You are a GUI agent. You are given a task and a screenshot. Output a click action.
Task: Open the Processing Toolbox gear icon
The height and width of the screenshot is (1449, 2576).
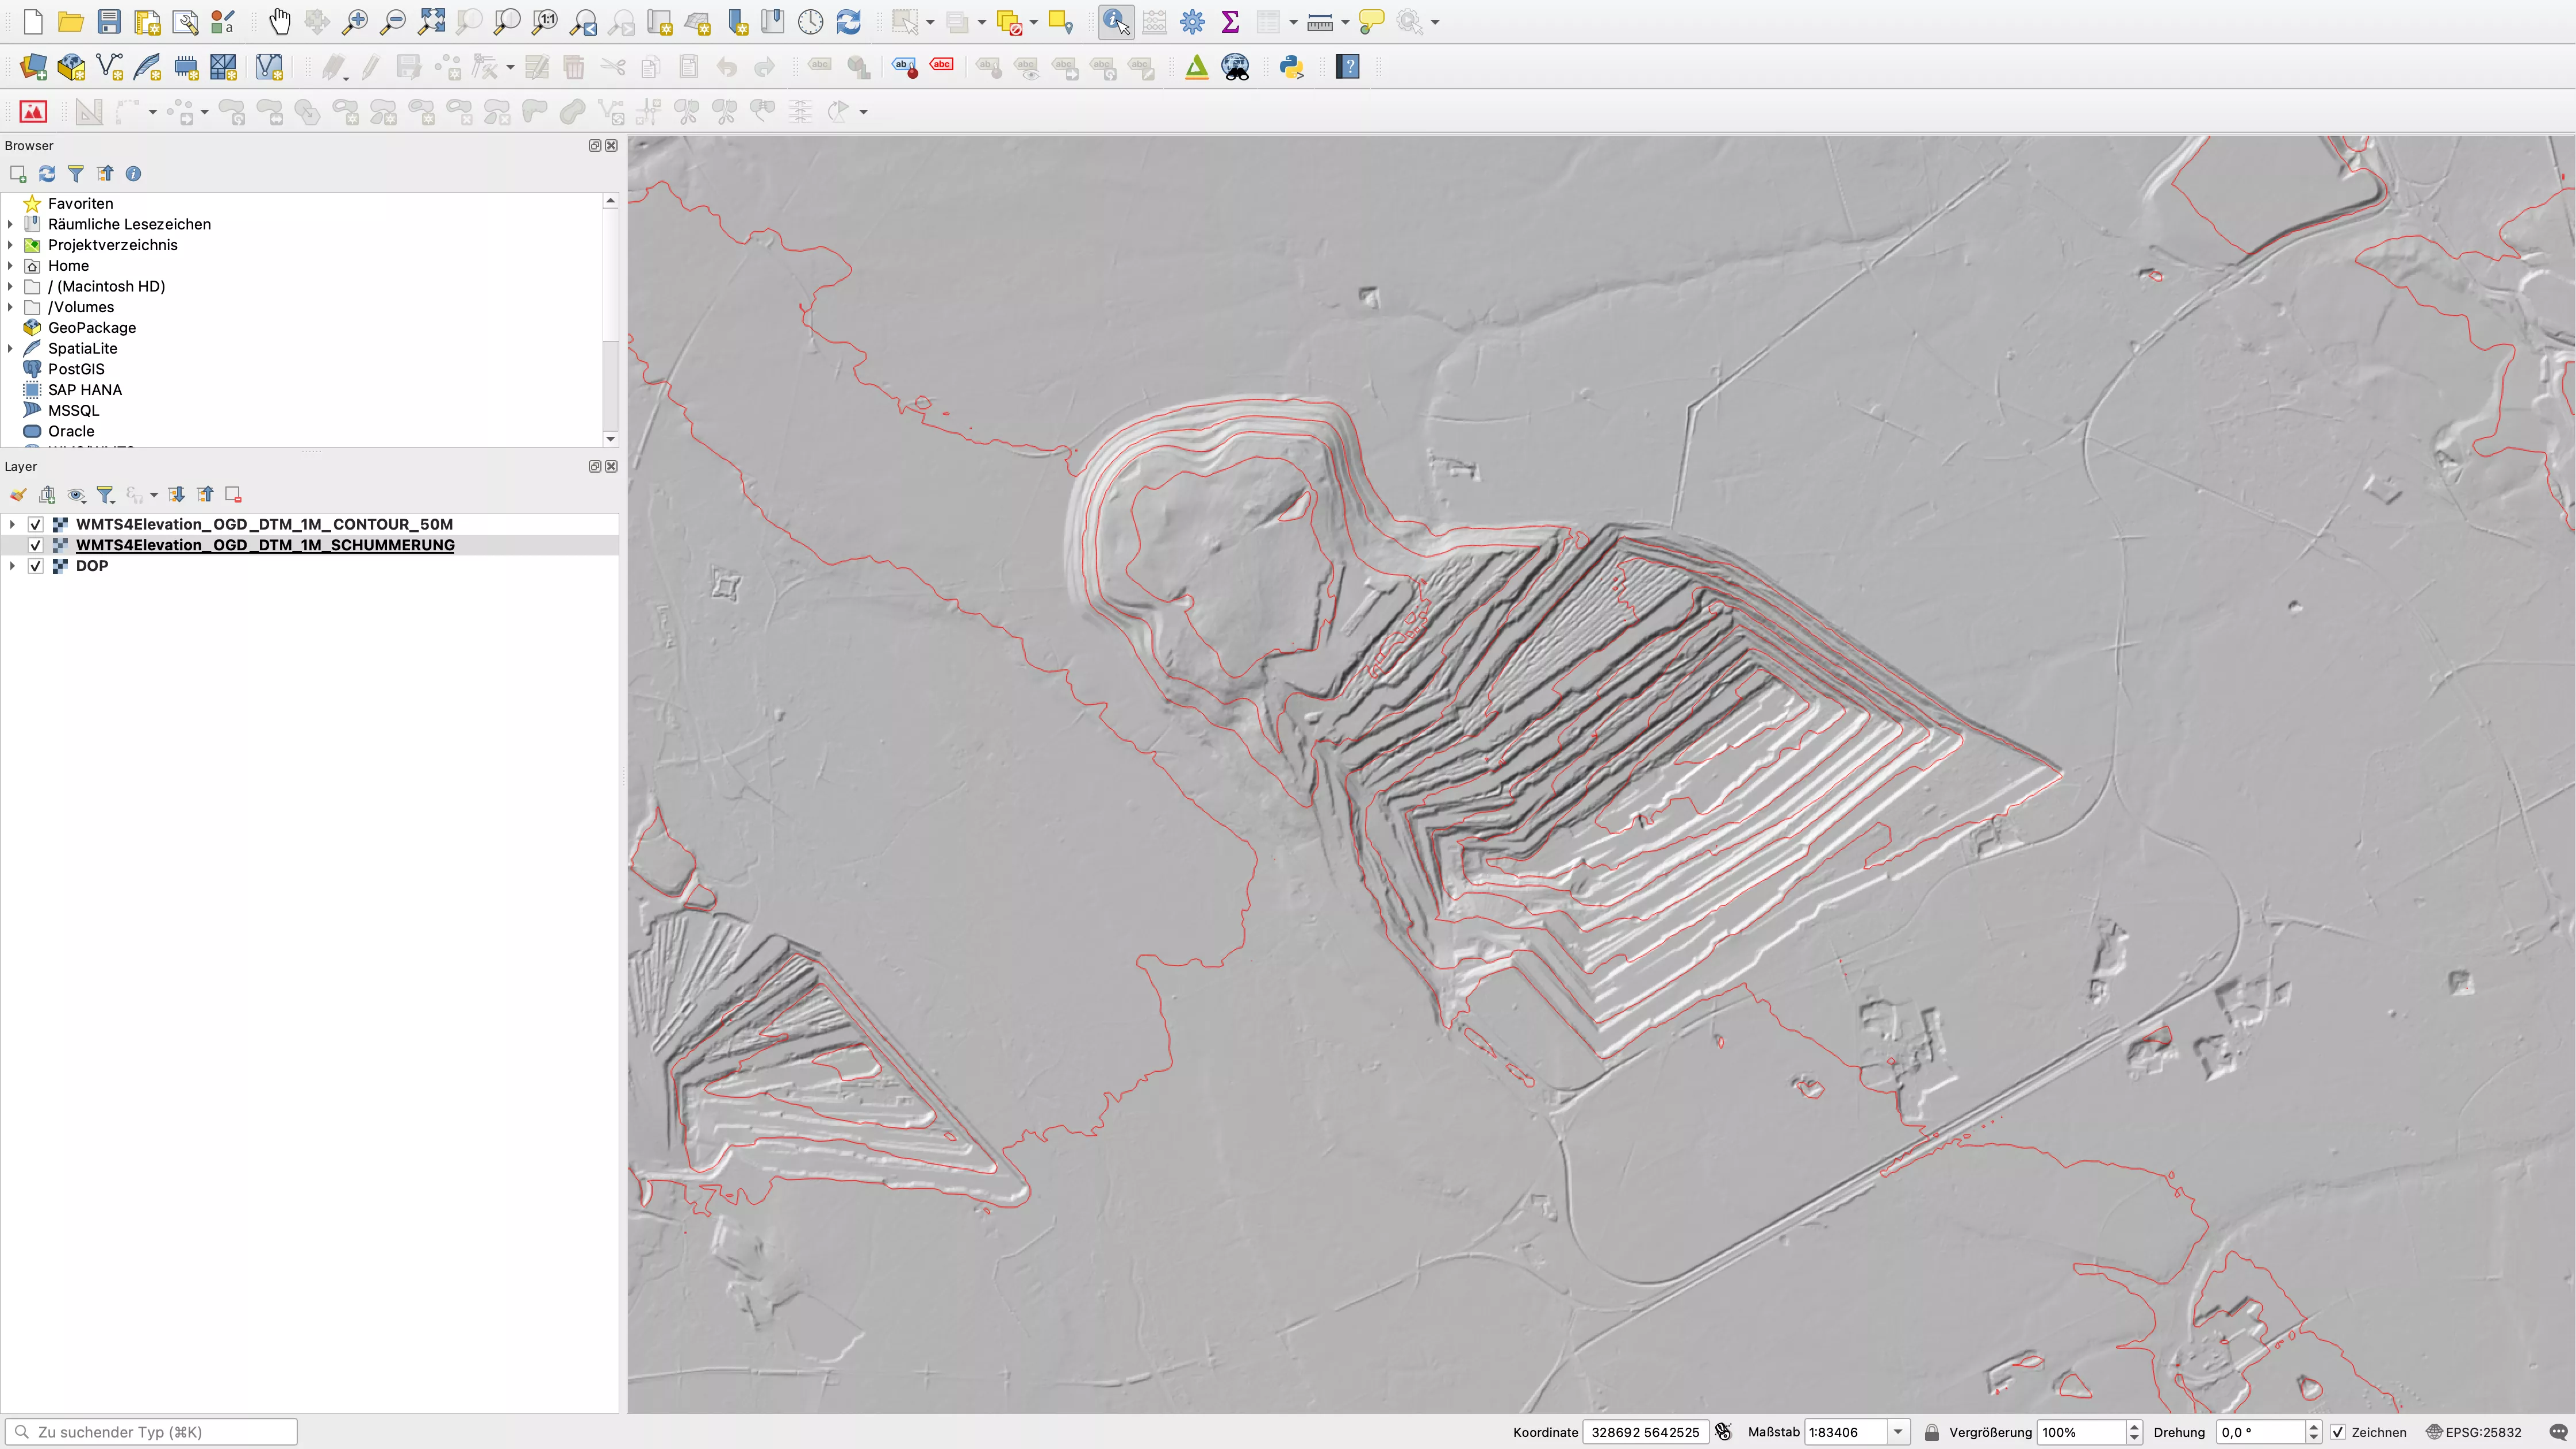pyautogui.click(x=1192, y=21)
